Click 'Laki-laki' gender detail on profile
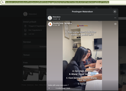 pyautogui.click(x=31, y=34)
